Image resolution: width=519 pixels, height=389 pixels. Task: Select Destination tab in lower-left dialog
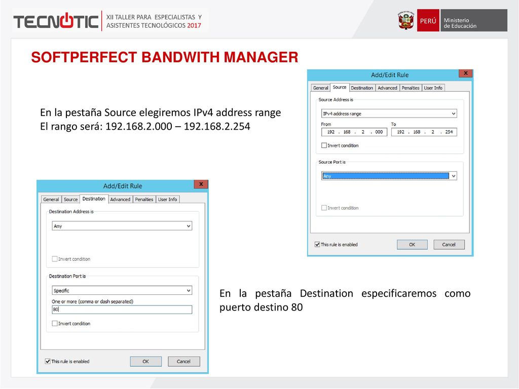point(94,199)
